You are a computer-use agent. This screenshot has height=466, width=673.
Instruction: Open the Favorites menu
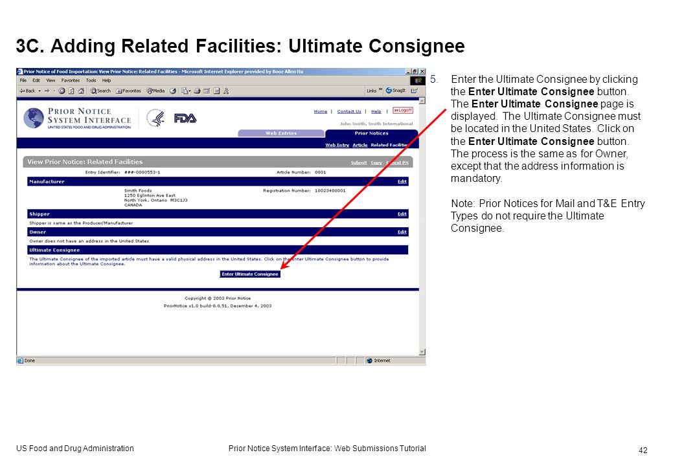(x=71, y=80)
